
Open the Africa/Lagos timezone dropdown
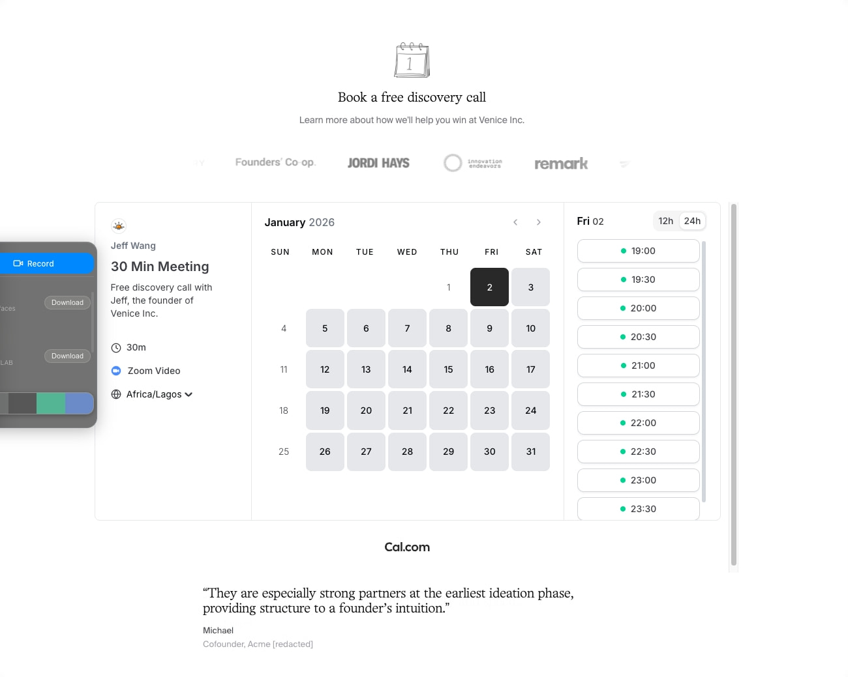160,394
